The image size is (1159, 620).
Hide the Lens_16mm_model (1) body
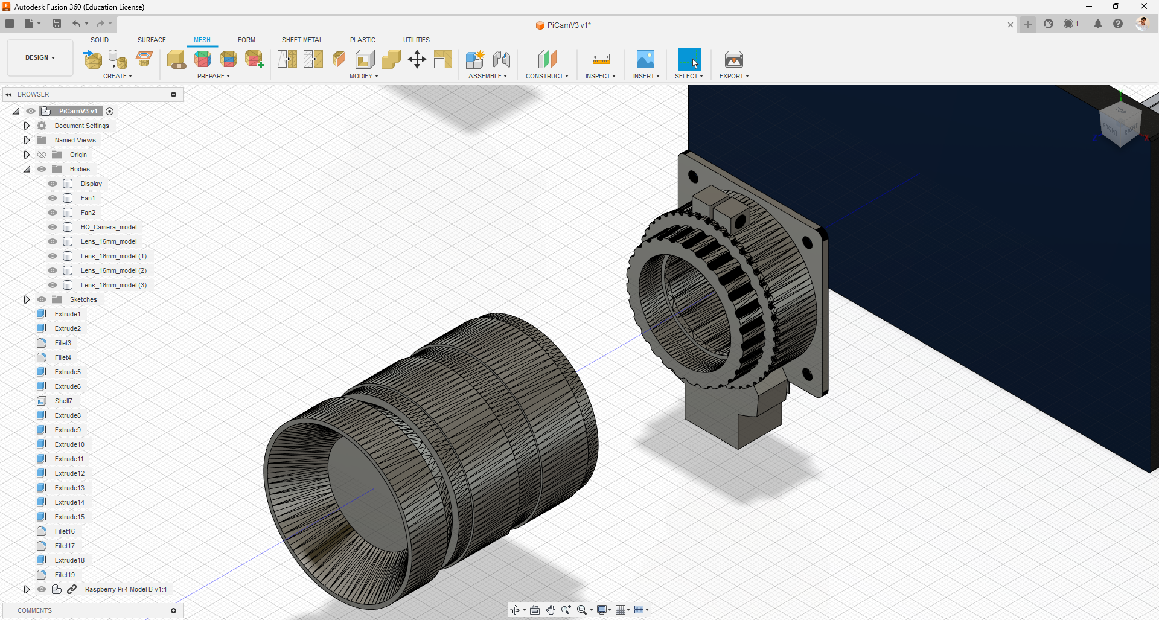click(x=53, y=256)
